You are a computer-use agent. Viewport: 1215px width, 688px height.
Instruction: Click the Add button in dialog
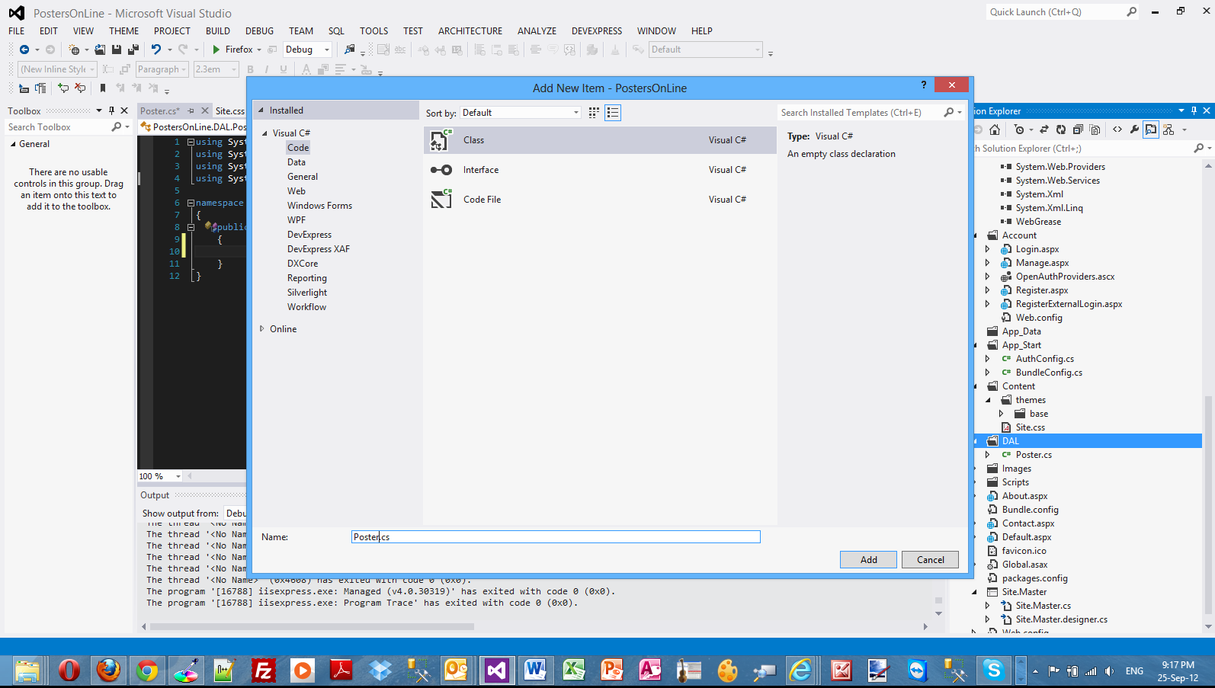[x=868, y=559]
